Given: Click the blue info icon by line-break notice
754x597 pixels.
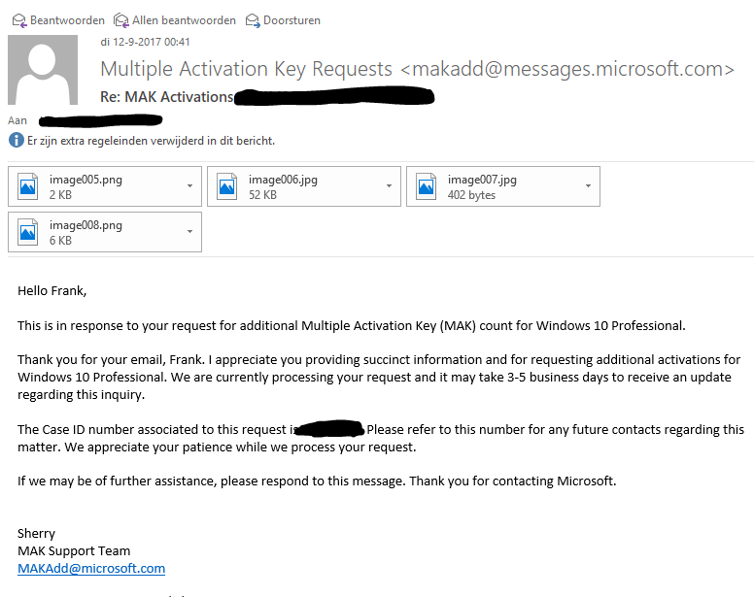Looking at the screenshot, I should tap(17, 140).
